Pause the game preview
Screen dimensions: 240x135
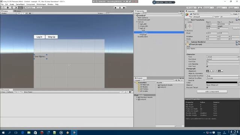point(120,7)
